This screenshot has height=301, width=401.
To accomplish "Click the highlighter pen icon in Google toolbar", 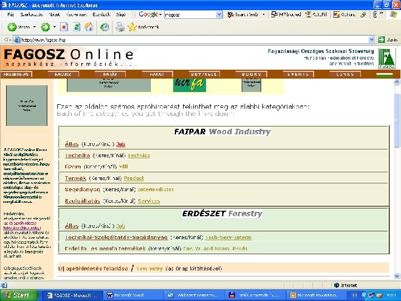I will 363,14.
